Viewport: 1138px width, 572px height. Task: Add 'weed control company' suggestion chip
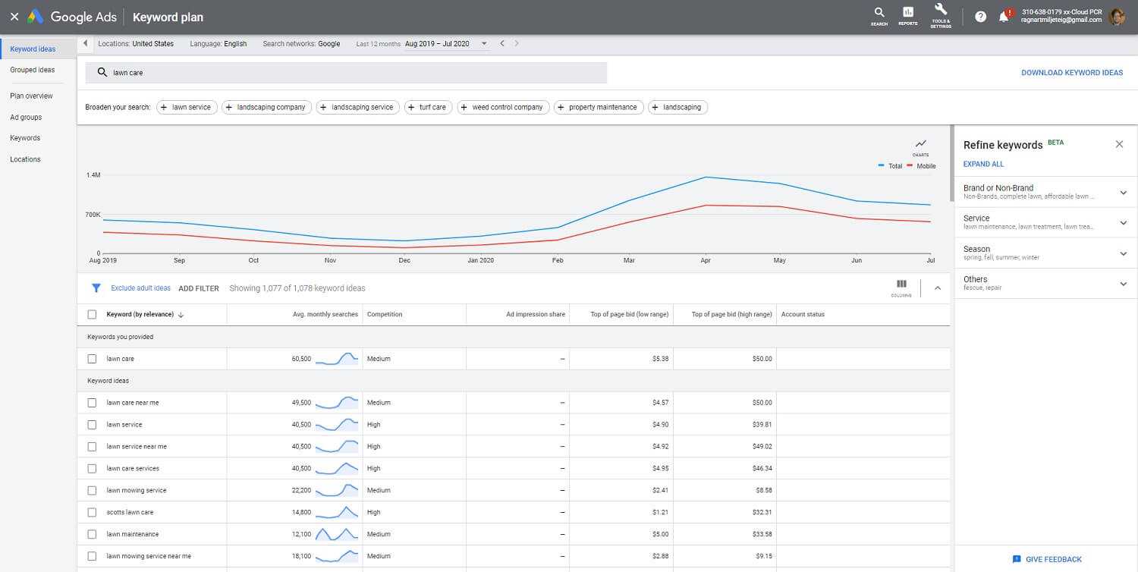(x=503, y=107)
